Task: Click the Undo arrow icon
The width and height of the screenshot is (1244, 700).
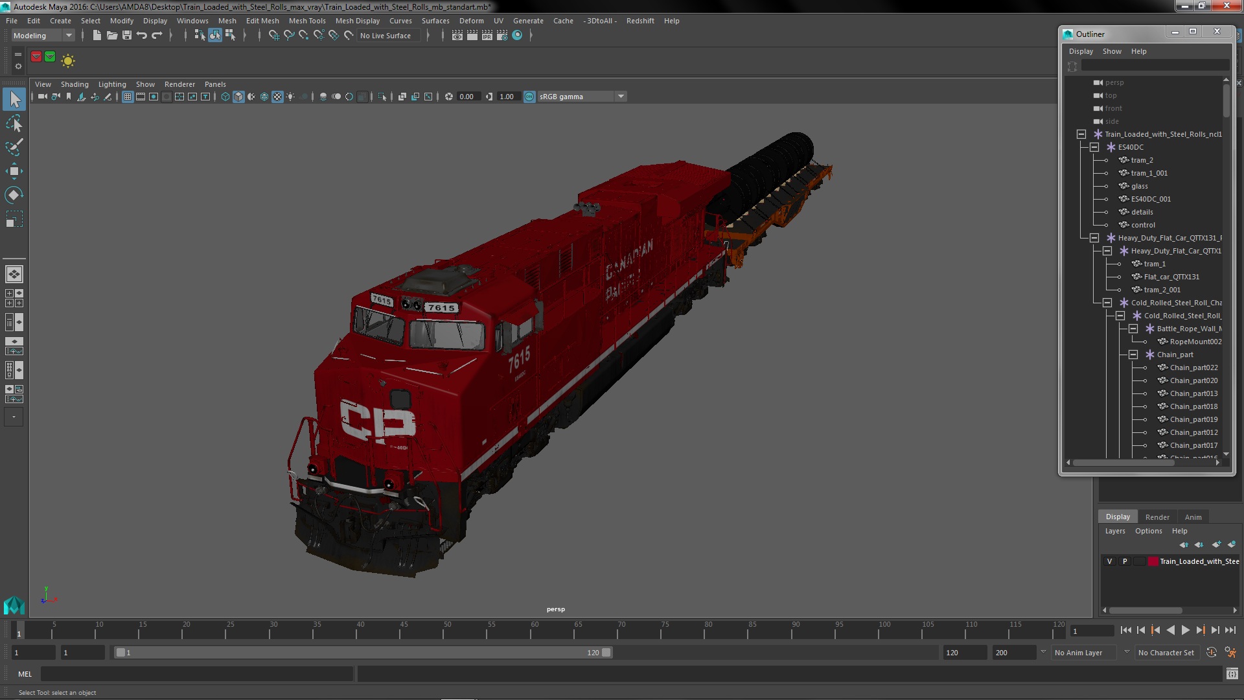Action: [x=142, y=36]
